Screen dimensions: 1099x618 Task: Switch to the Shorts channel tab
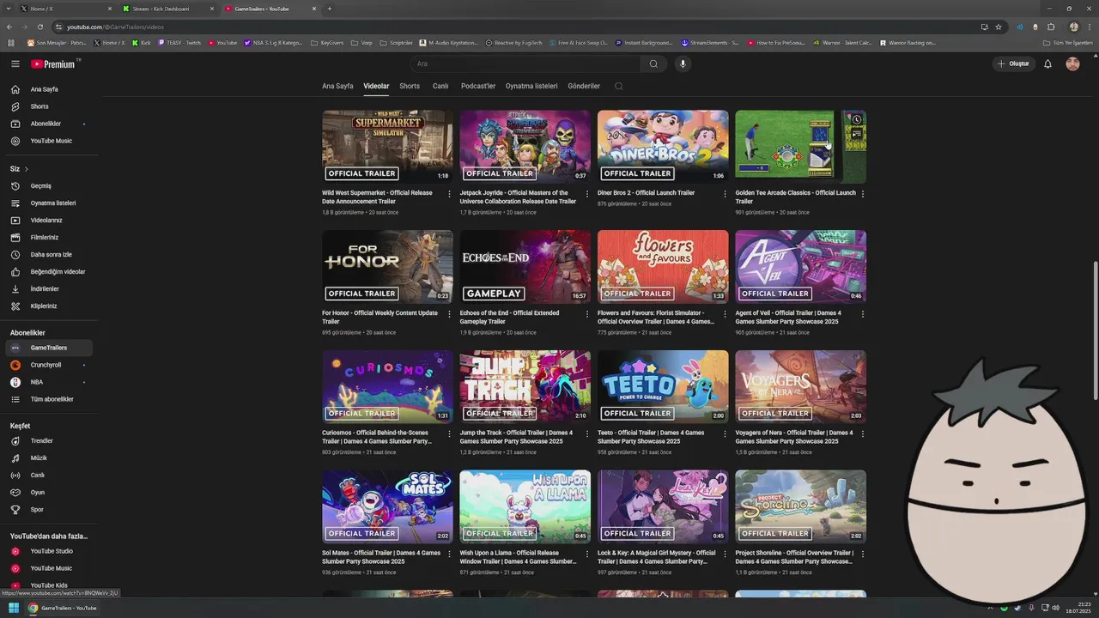[x=410, y=86]
